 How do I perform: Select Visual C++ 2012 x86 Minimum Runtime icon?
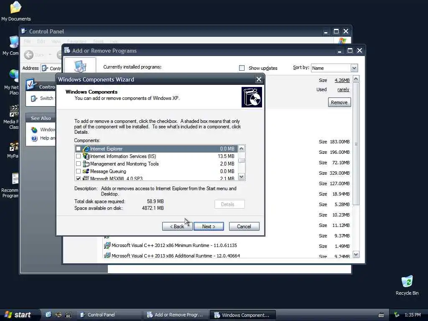point(107,245)
